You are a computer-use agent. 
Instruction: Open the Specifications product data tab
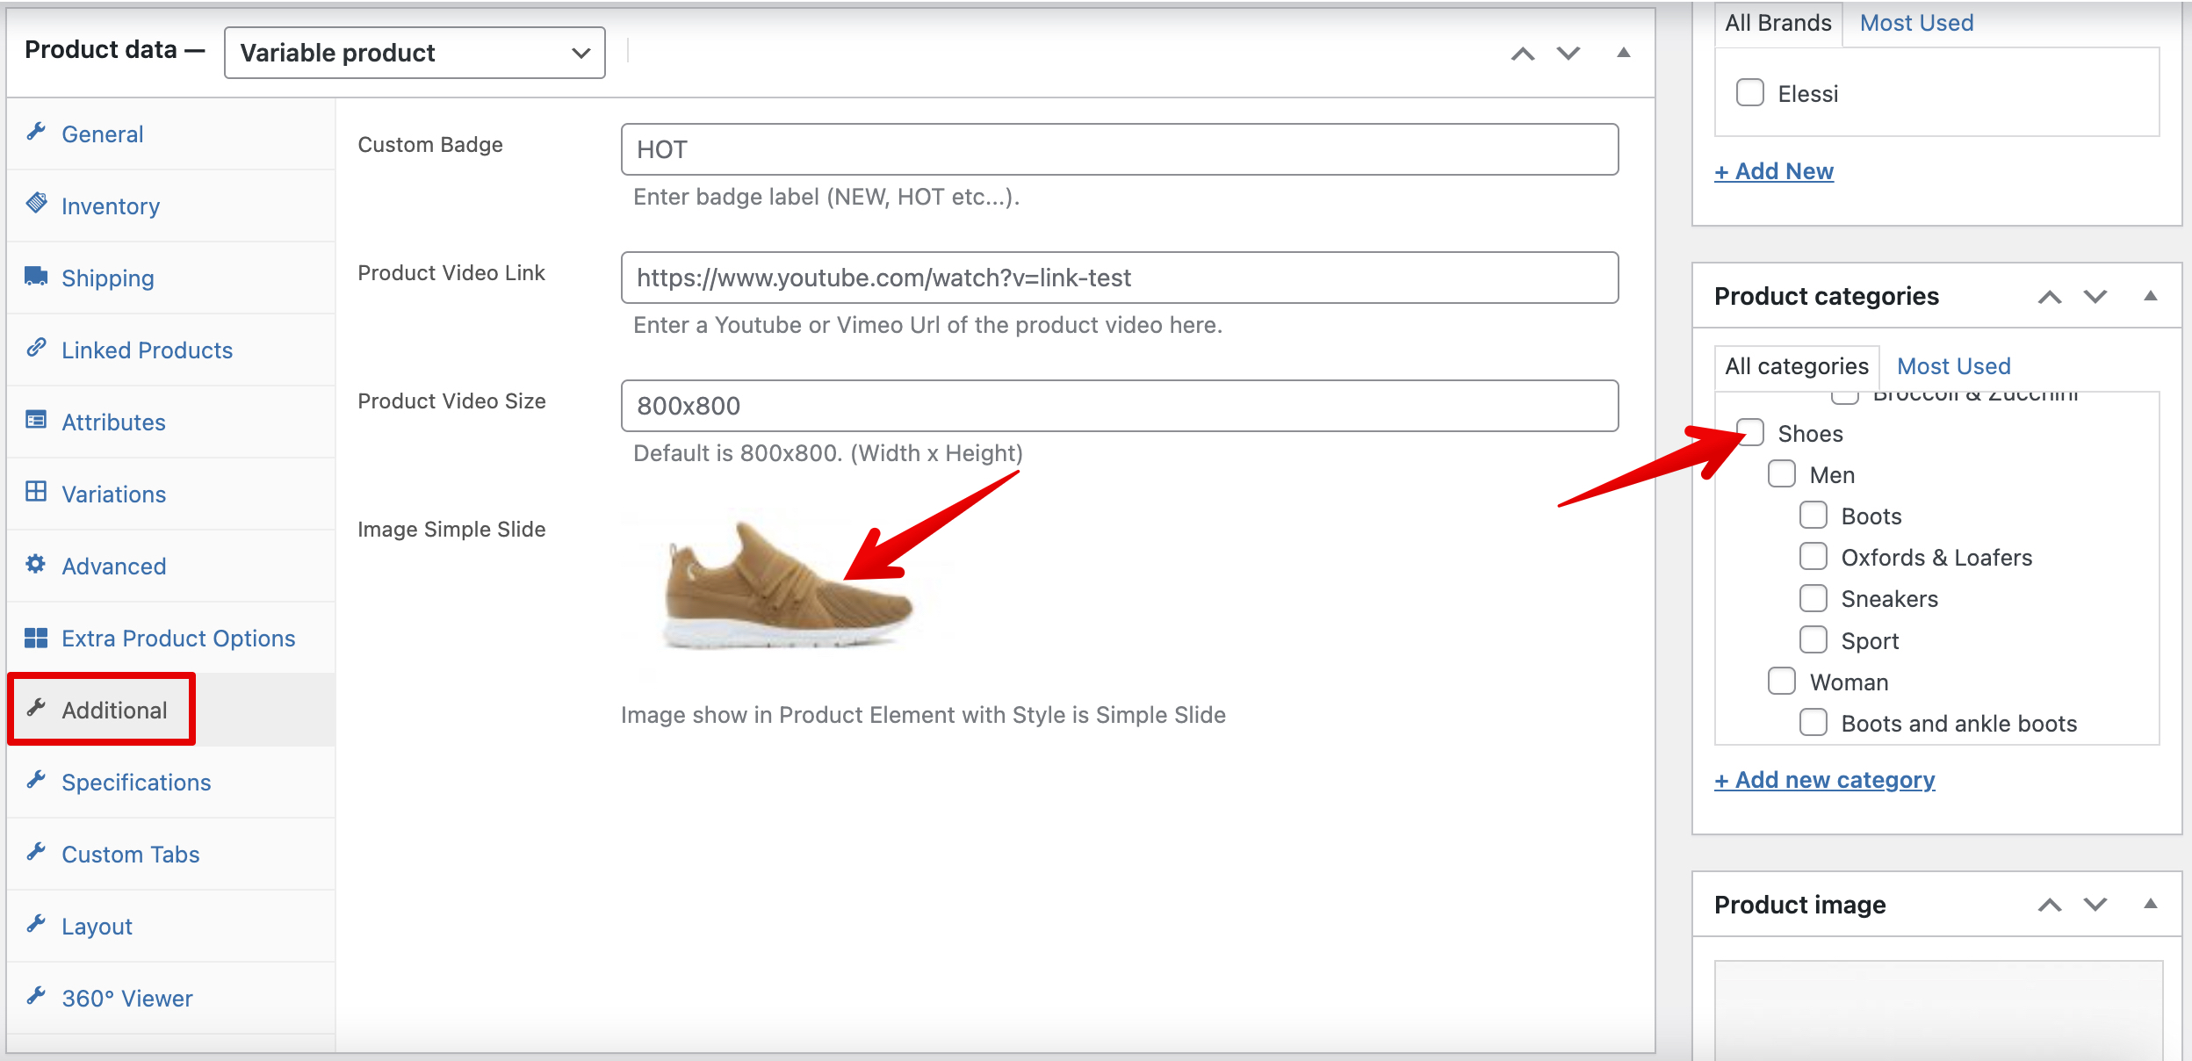coord(136,782)
